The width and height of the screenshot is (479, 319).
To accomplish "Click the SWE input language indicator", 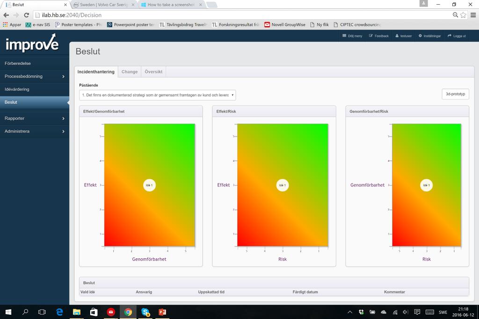I will click(x=443, y=312).
